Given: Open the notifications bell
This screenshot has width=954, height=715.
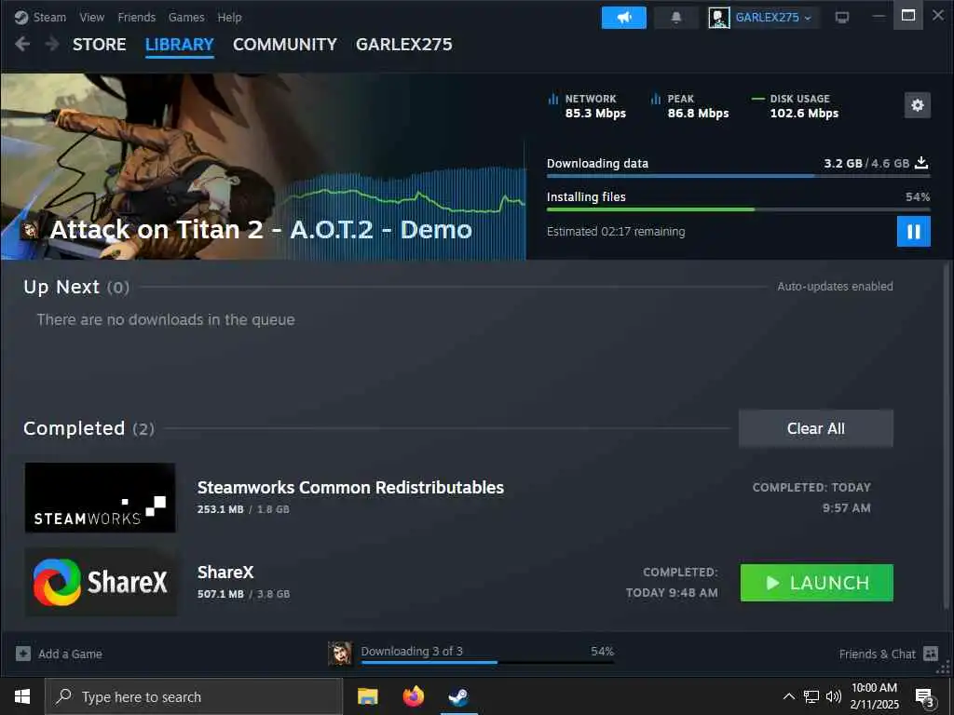Looking at the screenshot, I should (676, 18).
